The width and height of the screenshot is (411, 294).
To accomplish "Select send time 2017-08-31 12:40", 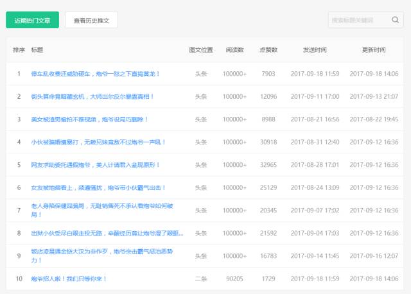I will (x=315, y=143).
